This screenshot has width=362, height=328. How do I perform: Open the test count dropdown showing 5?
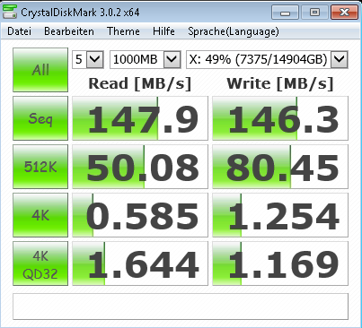[x=88, y=59]
